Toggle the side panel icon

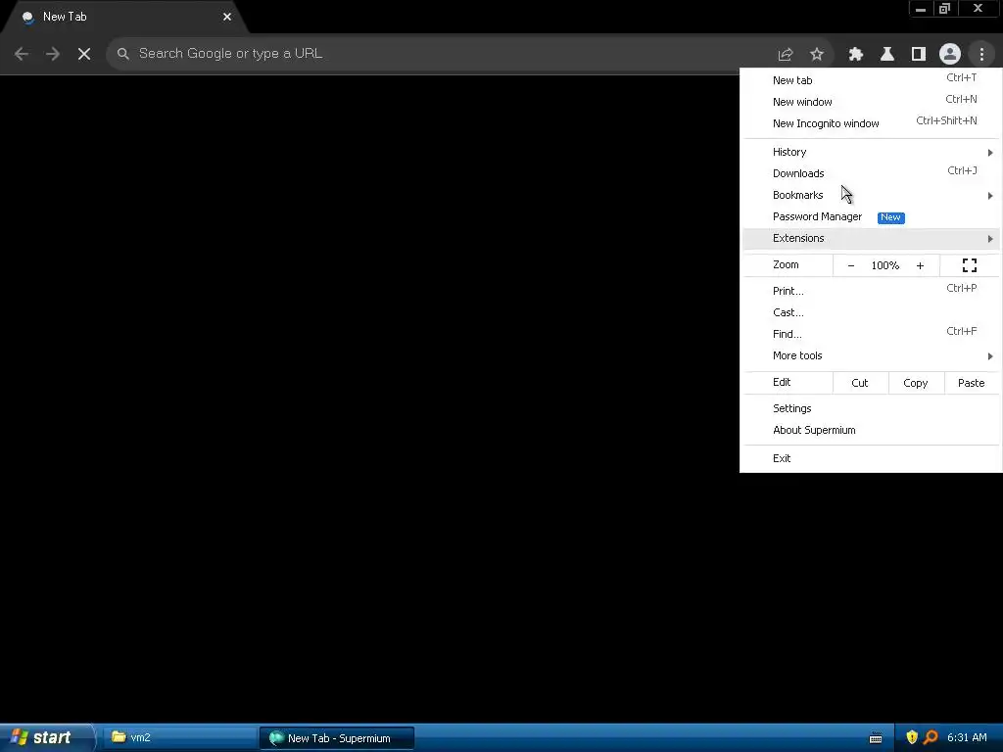(919, 54)
